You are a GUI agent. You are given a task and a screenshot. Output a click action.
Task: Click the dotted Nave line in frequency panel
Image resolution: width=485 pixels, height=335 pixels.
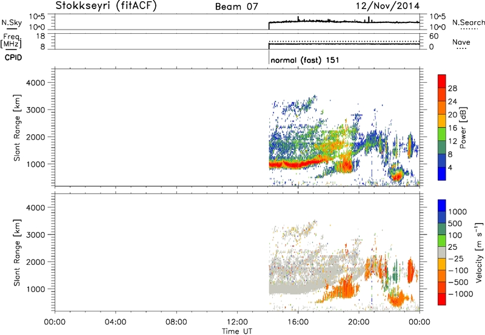click(x=344, y=41)
